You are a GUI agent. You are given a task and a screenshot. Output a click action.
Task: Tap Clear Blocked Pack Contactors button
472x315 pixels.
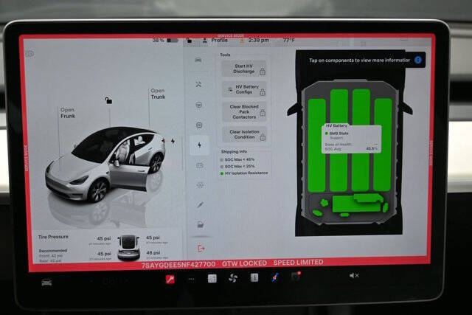244,111
